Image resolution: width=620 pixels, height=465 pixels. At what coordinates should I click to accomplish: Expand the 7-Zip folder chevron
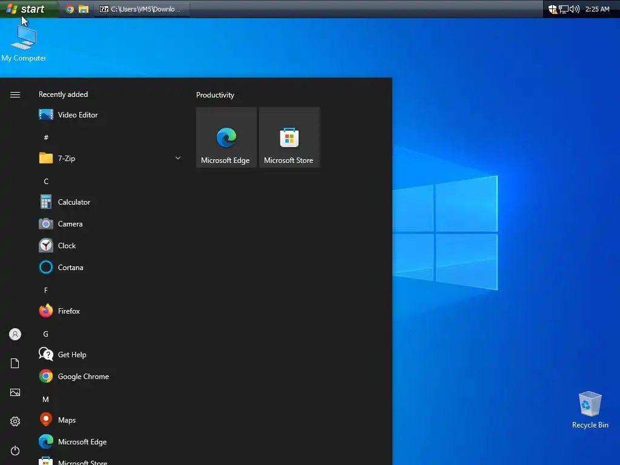[x=178, y=158]
